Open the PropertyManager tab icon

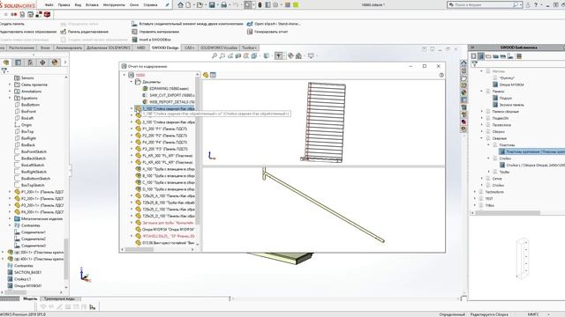click(19, 63)
